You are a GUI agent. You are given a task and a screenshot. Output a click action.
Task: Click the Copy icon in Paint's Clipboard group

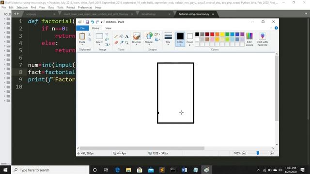pos(89,40)
